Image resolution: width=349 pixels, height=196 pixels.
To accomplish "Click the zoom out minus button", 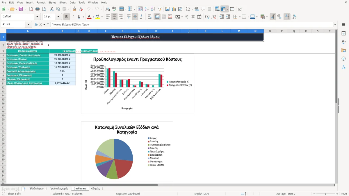I will pyautogui.click(x=314, y=194).
